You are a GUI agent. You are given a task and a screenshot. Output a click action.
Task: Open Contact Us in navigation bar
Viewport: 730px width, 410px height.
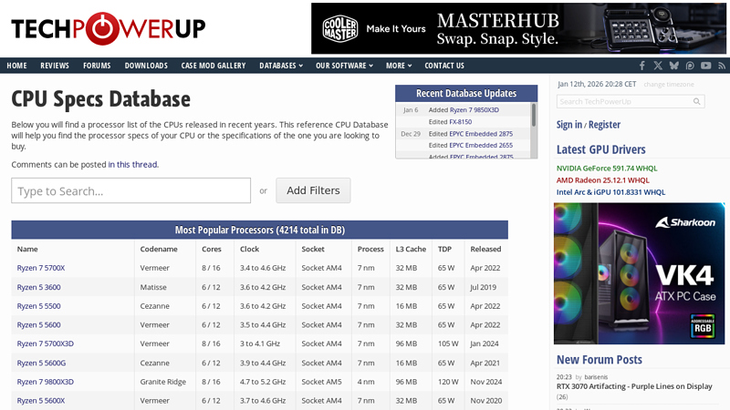click(444, 66)
